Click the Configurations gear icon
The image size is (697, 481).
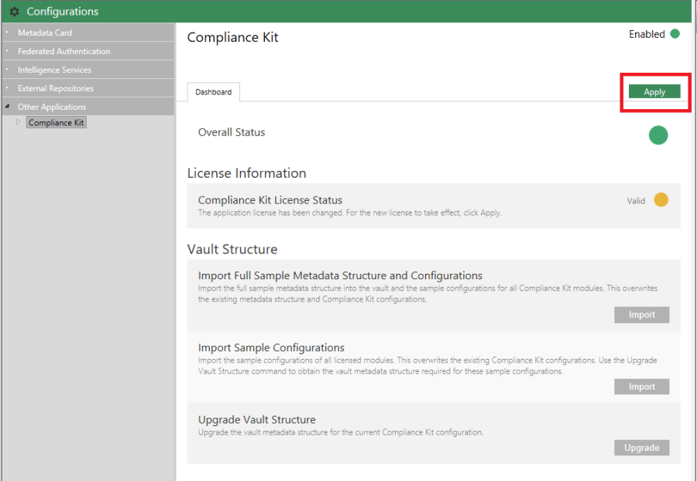point(14,12)
